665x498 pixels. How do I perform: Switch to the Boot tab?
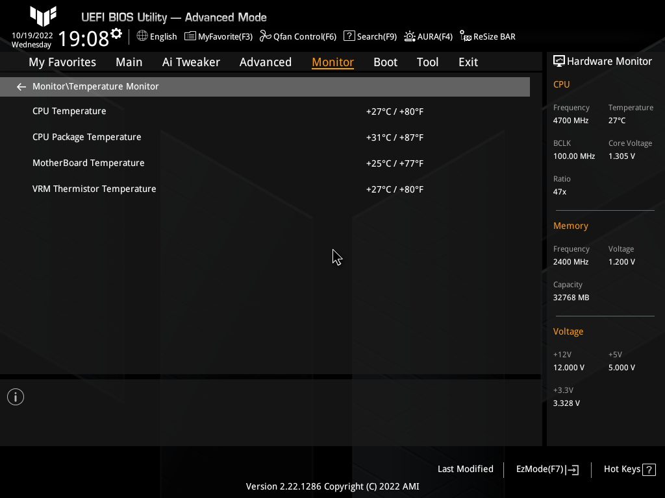385,62
